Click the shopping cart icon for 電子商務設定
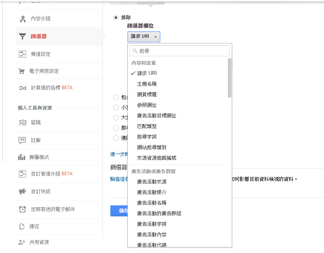The width and height of the screenshot is (324, 253). (x=22, y=71)
